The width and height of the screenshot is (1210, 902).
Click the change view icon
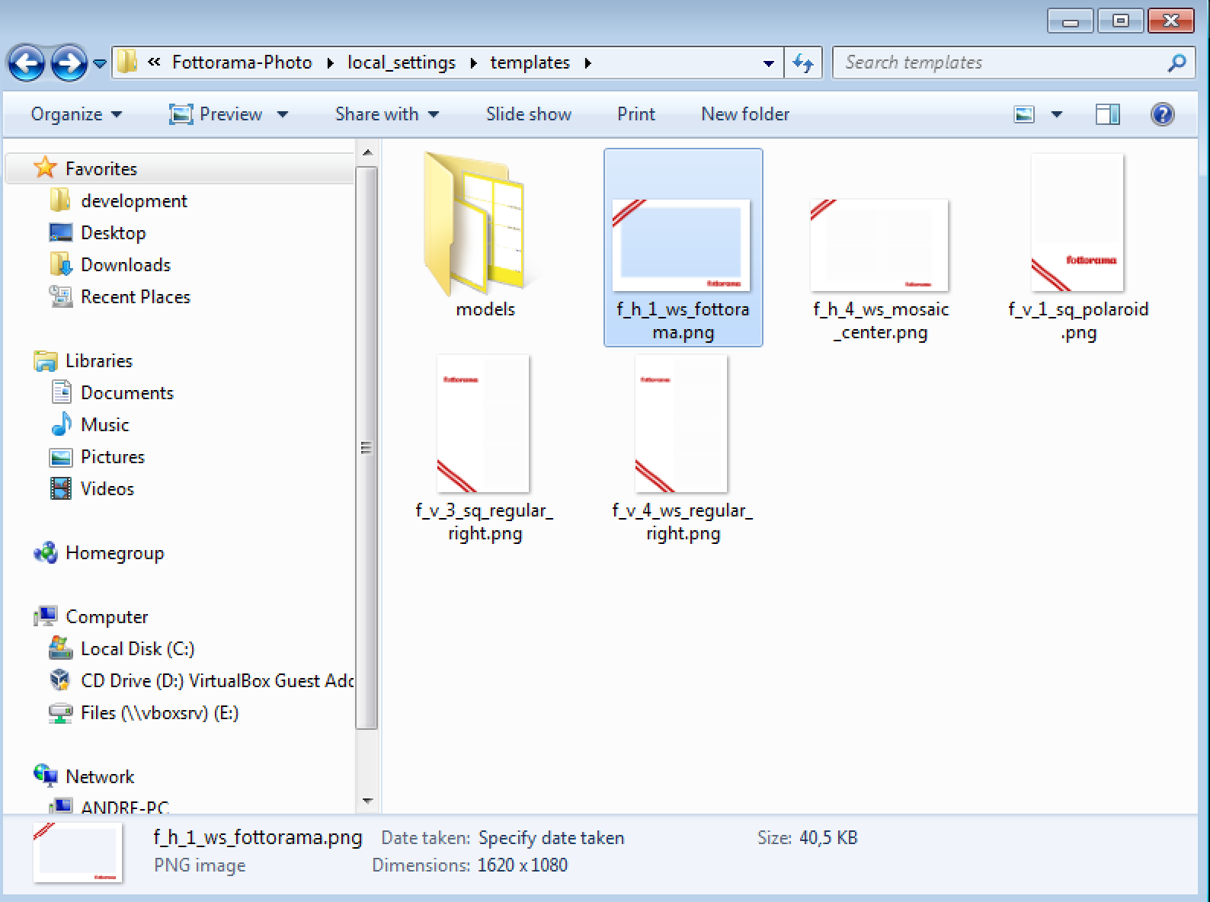pyautogui.click(x=1024, y=114)
